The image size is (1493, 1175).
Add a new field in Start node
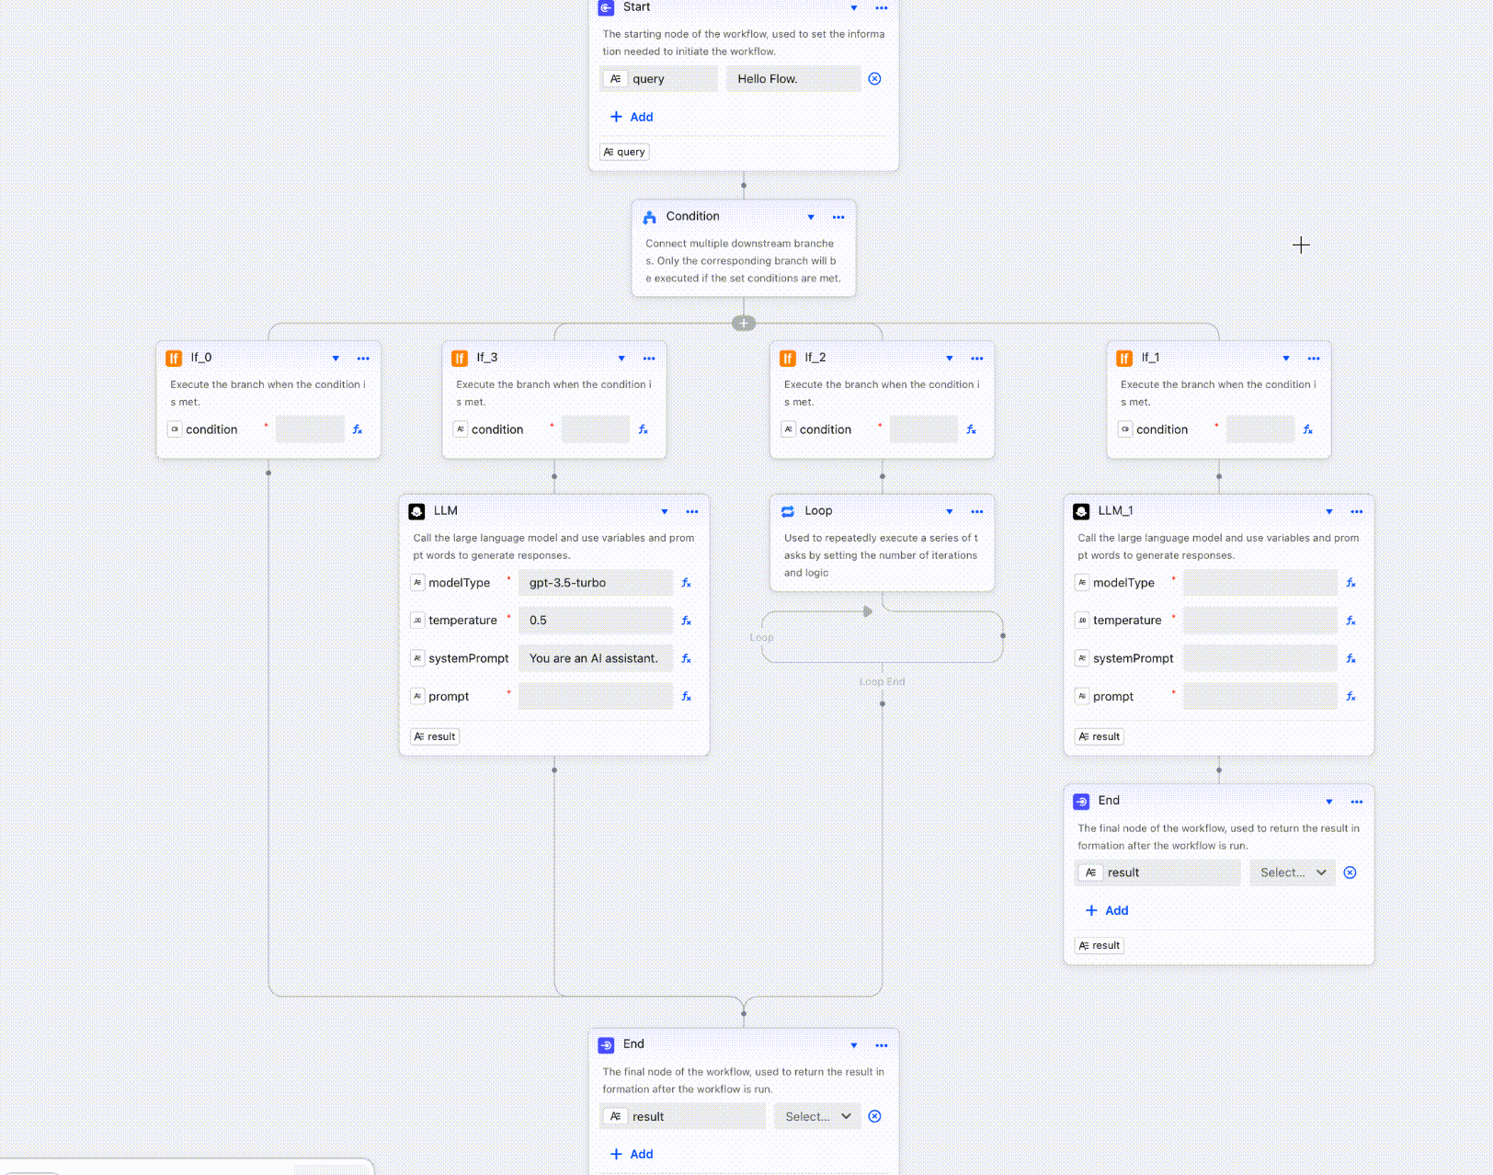(x=632, y=117)
